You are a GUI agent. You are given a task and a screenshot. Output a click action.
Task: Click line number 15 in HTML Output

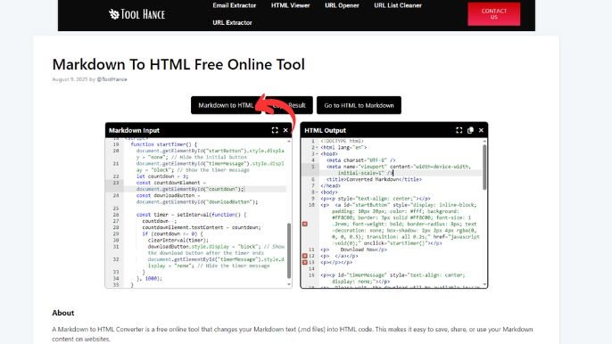[x=311, y=275]
